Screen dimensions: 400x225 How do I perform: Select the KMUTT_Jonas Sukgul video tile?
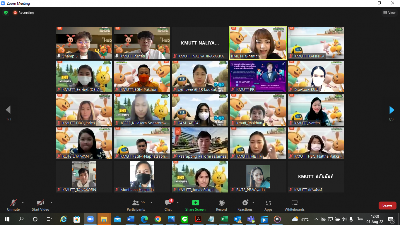pos(200,176)
